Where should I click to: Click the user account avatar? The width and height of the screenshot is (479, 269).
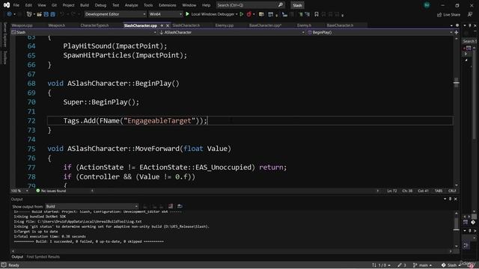tap(427, 5)
